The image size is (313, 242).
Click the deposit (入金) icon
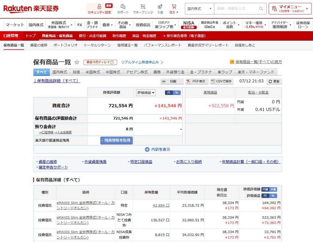tap(160, 7)
